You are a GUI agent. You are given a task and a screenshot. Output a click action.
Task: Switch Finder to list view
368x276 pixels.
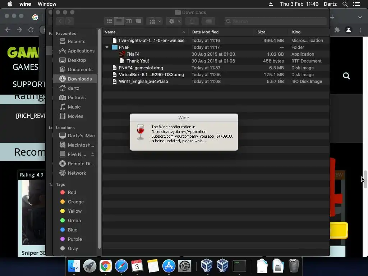pyautogui.click(x=119, y=21)
